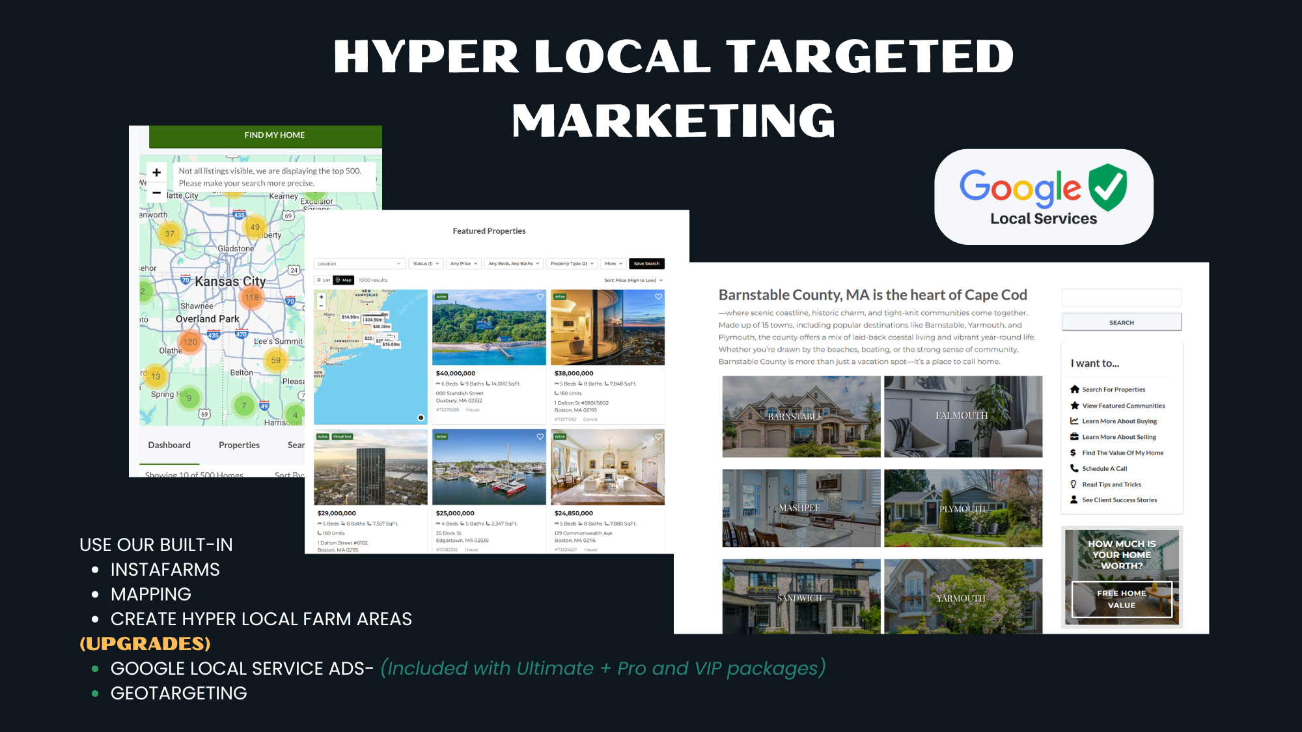The width and height of the screenshot is (1302, 732).
Task: Click the lightbulb icon beside Read Tips and Tricks
Action: (1073, 484)
